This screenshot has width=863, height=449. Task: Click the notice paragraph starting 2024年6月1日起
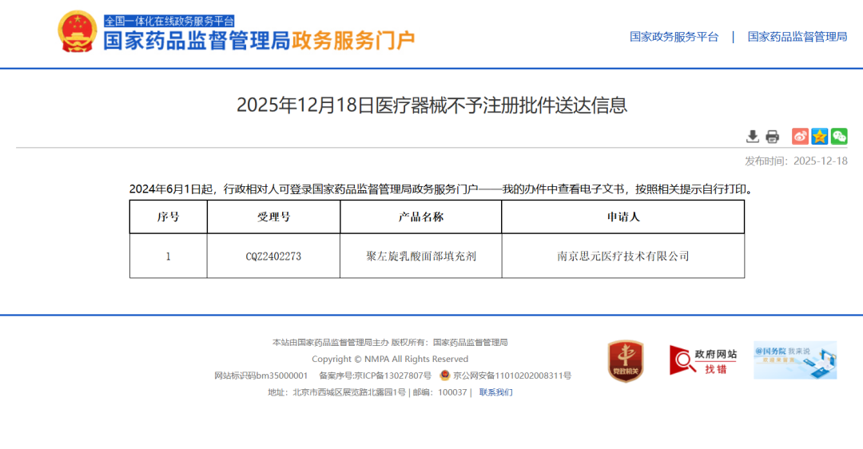441,189
